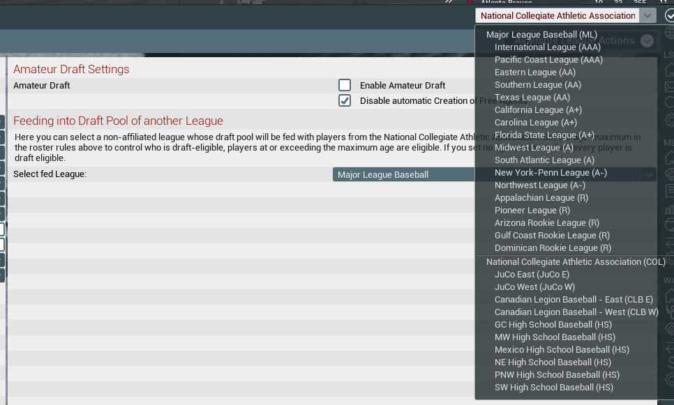Choose Major League Baseball (ML) from list
674x405 pixels.
tap(541, 35)
